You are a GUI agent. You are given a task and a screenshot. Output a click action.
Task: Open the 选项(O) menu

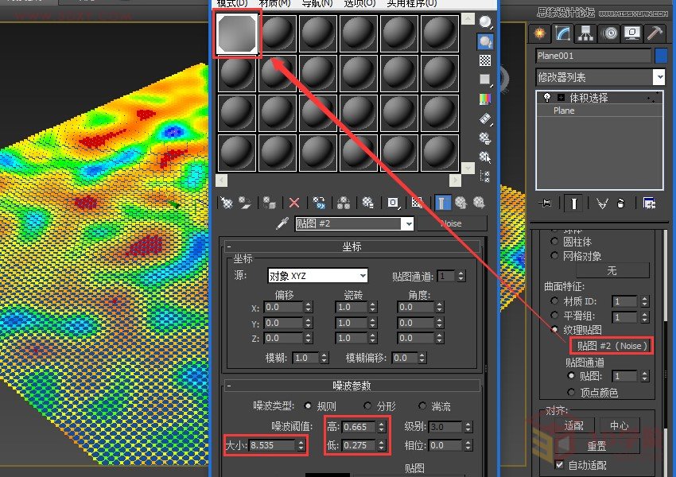click(x=360, y=4)
